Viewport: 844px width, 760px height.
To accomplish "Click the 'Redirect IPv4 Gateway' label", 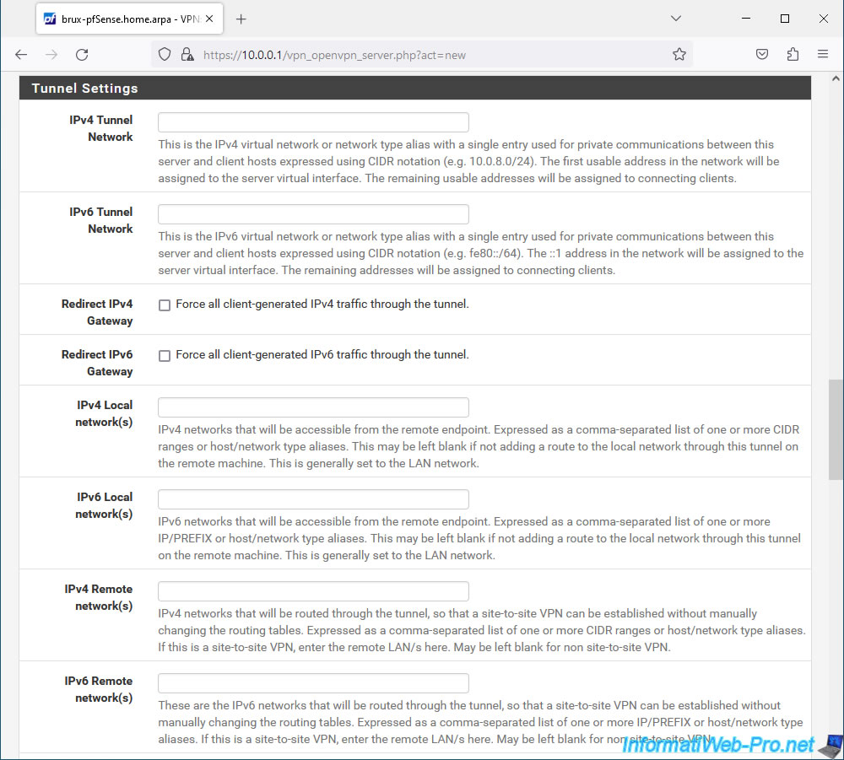I will coord(97,312).
